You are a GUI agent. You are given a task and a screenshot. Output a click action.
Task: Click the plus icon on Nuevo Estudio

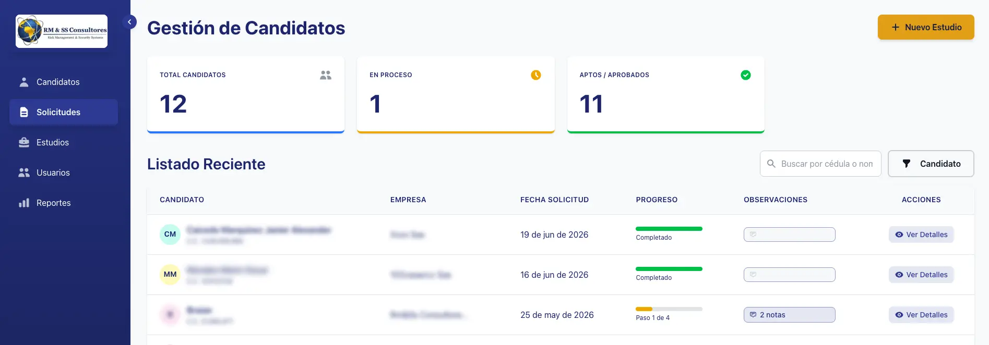pyautogui.click(x=896, y=27)
